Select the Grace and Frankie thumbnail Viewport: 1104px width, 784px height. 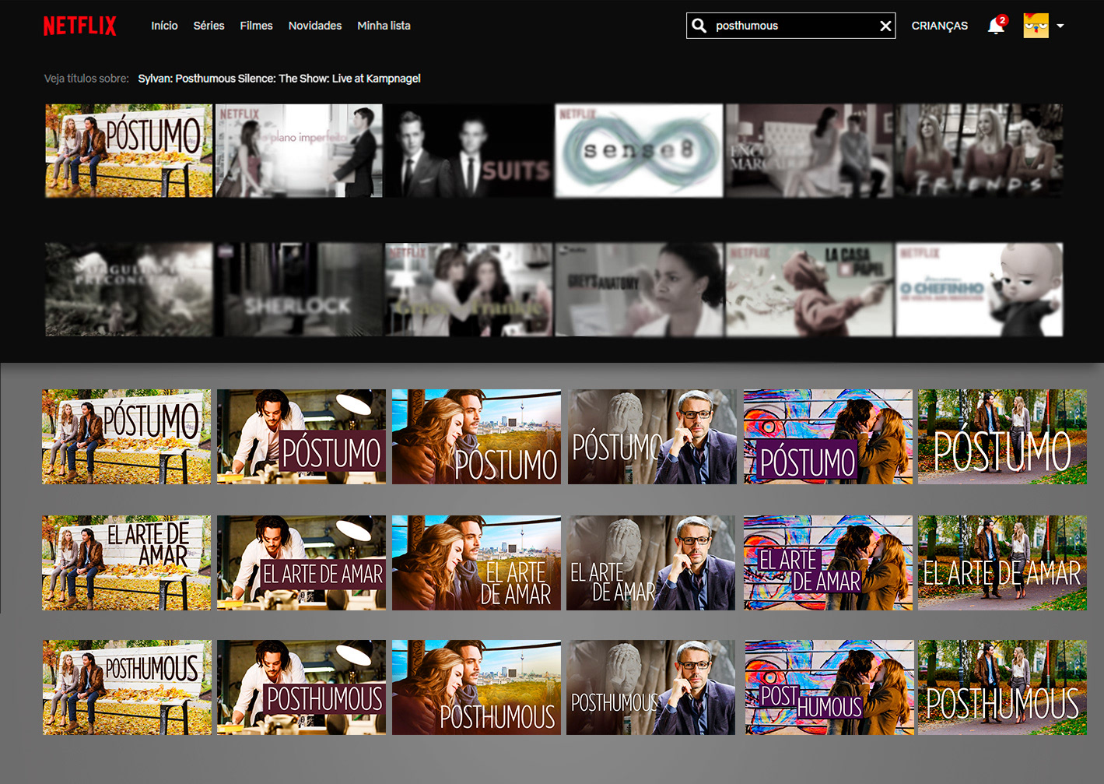pyautogui.click(x=469, y=290)
